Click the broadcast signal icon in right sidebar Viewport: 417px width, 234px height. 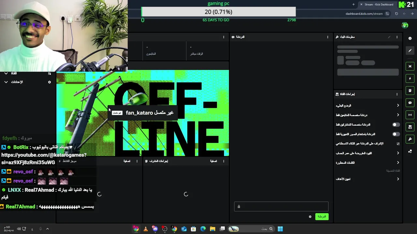410,115
